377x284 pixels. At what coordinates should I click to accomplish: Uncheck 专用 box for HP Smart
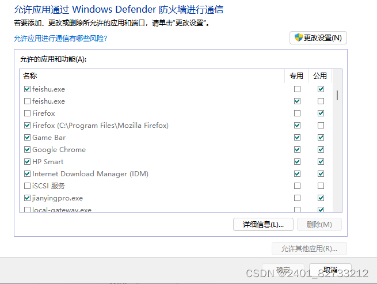click(x=297, y=161)
